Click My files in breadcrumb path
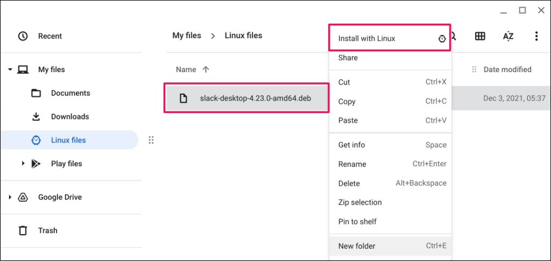This screenshot has height=261, width=551. pyautogui.click(x=187, y=36)
